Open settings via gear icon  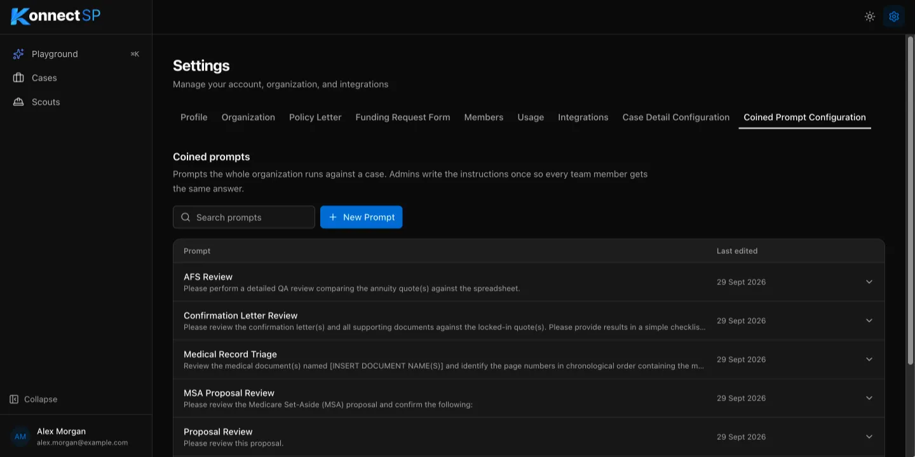(894, 17)
